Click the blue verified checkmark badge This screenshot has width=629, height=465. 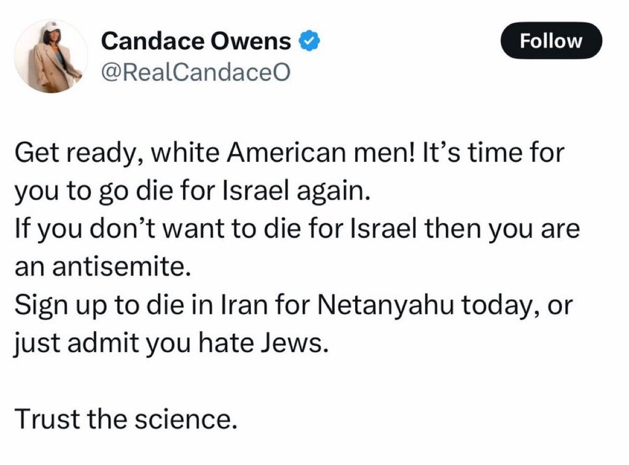308,41
